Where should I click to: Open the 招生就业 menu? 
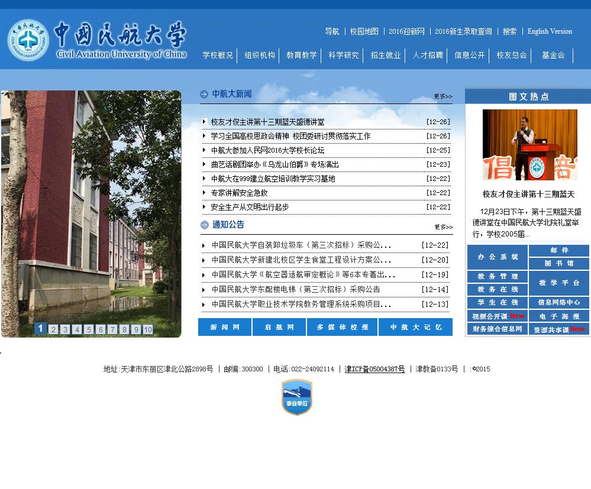tap(386, 56)
